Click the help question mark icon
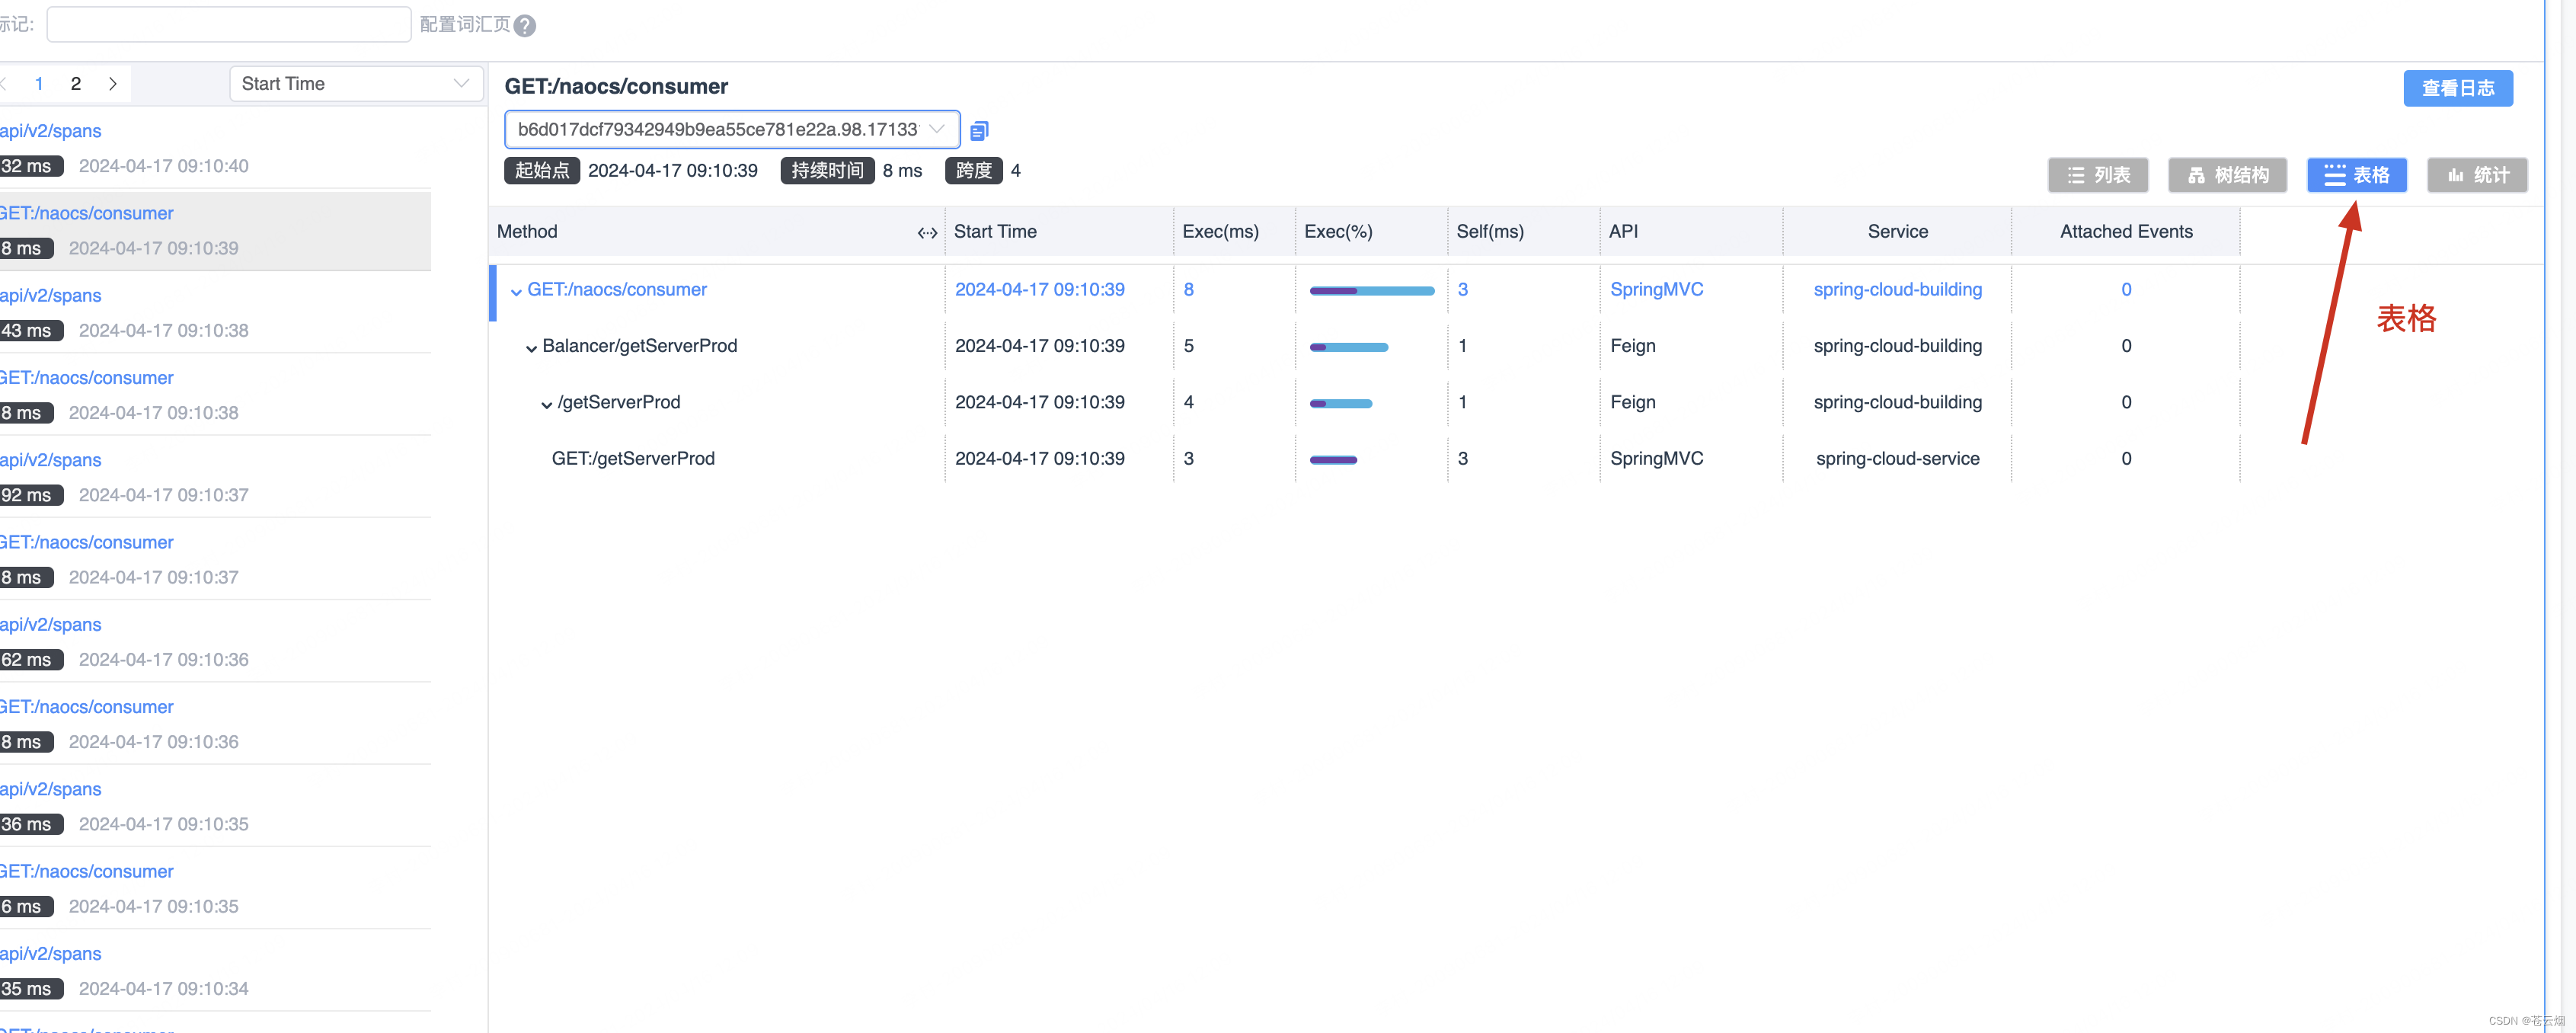 click(525, 26)
